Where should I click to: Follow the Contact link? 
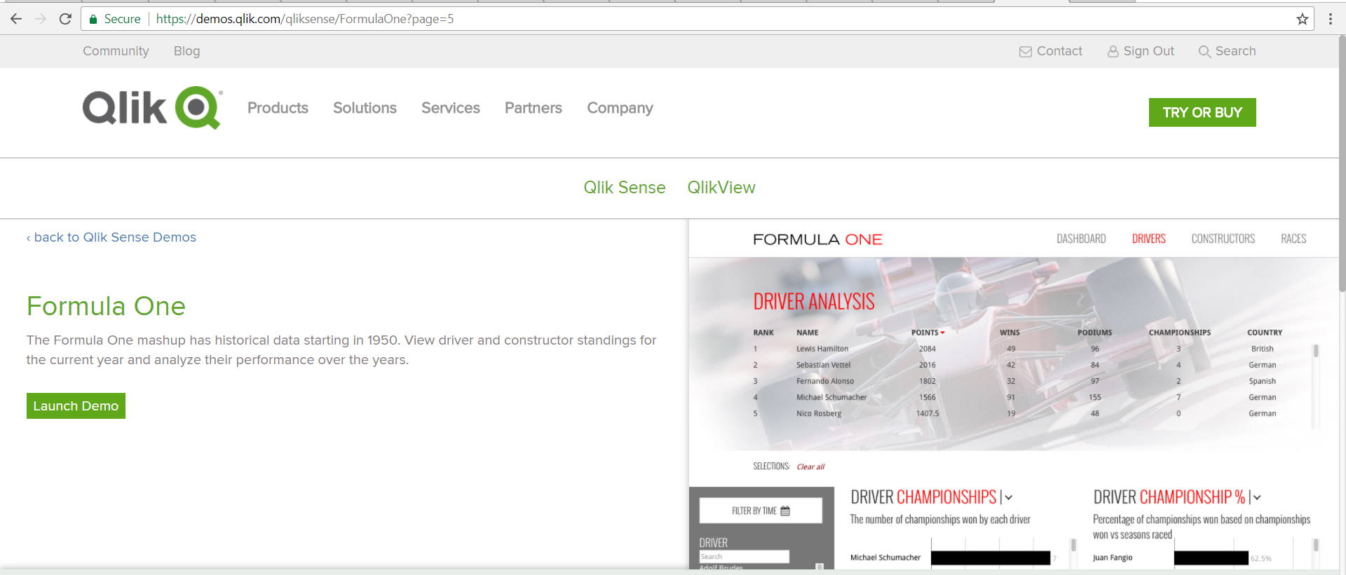click(1059, 51)
